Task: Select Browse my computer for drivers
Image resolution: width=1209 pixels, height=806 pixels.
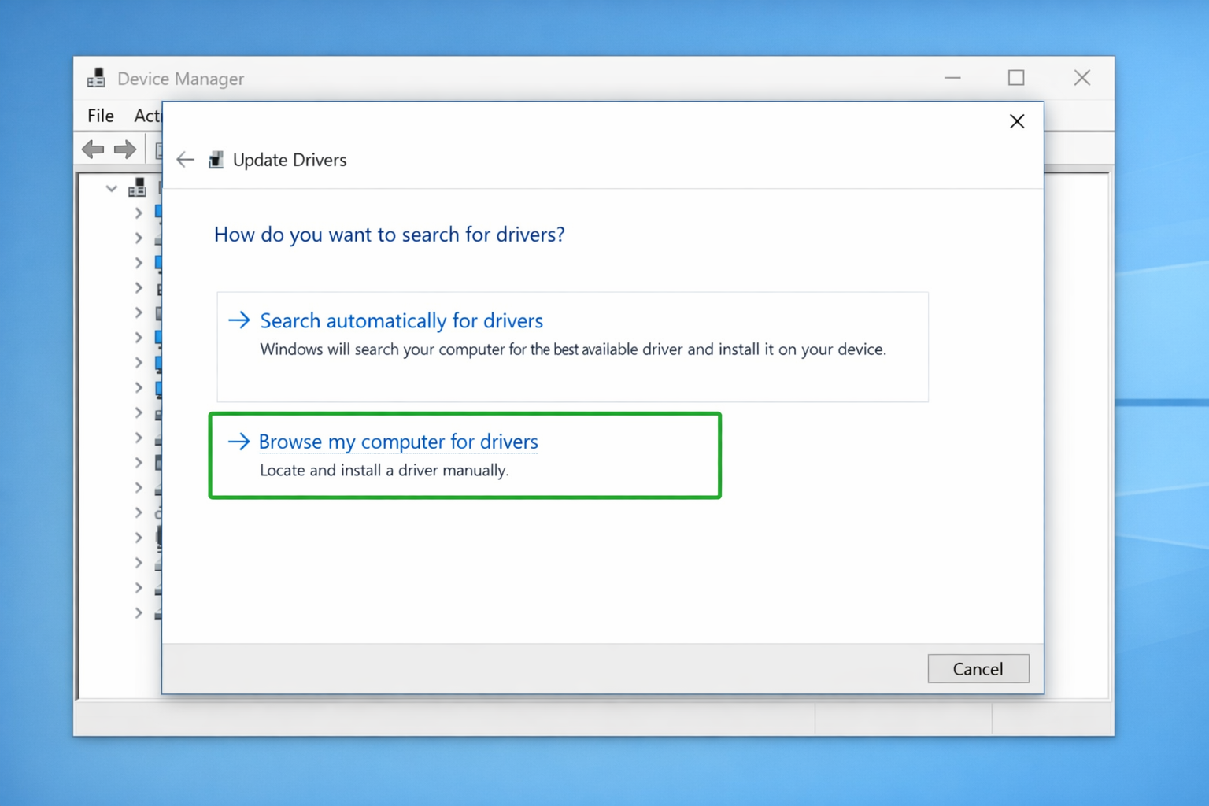Action: (x=397, y=442)
